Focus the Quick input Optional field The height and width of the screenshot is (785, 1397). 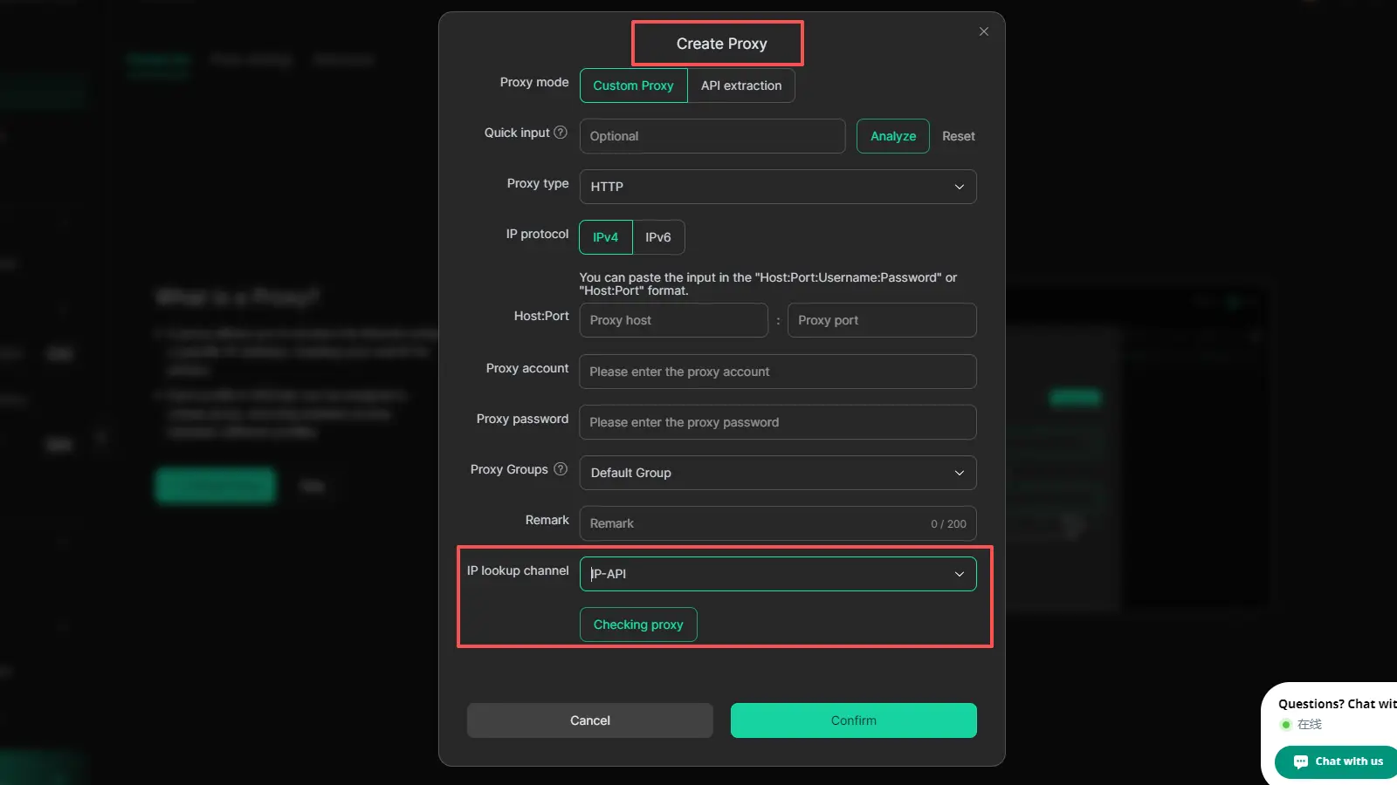point(712,136)
